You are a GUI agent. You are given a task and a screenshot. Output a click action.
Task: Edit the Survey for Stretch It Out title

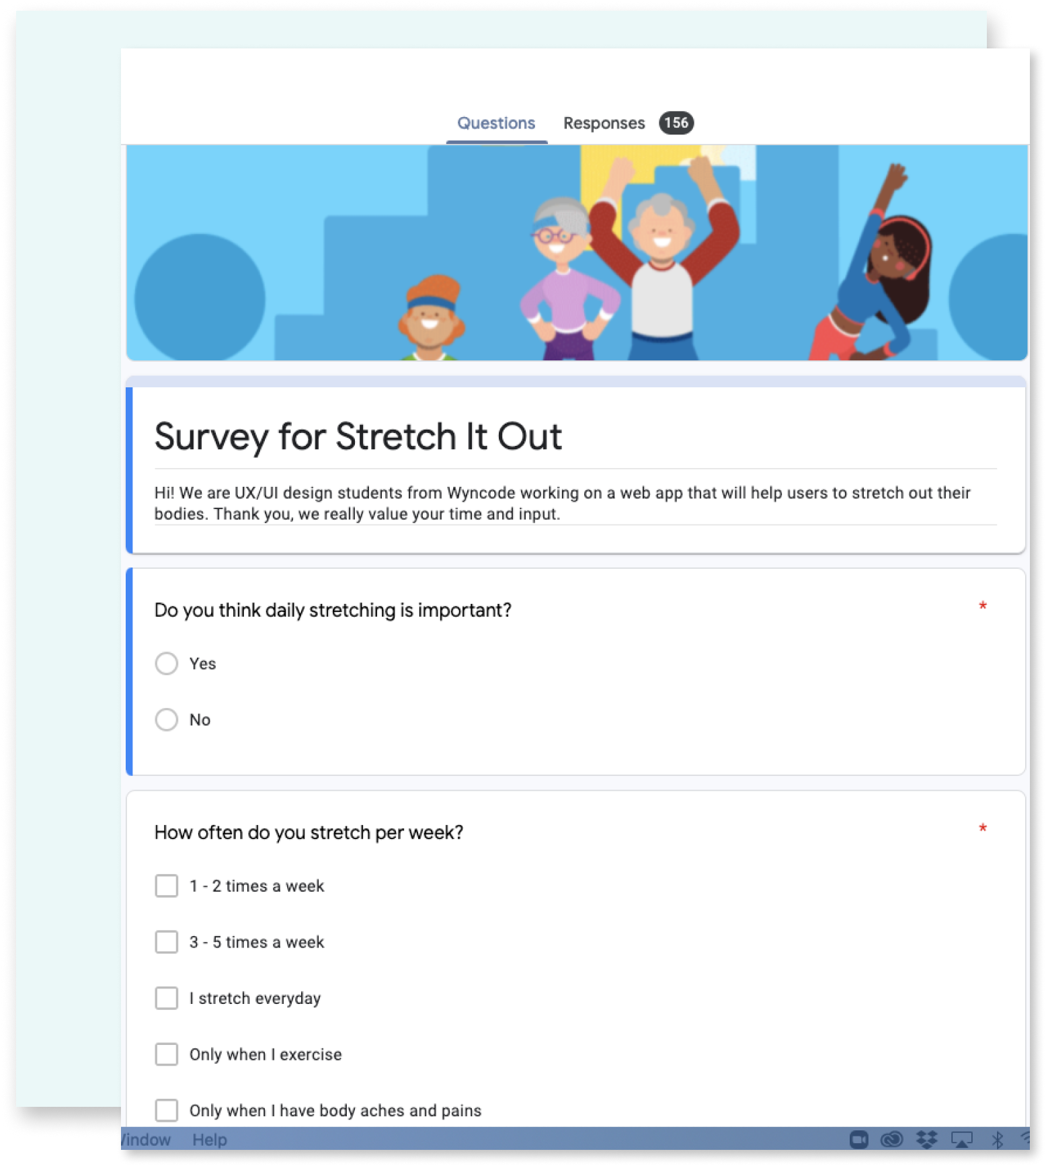[x=358, y=436]
